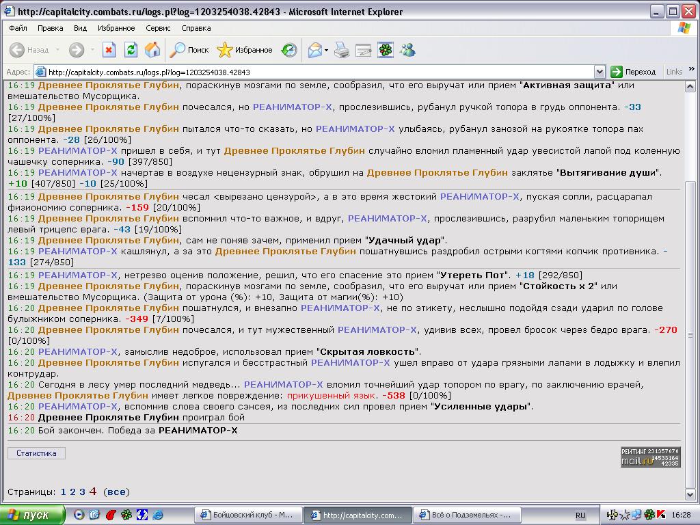
Task: Open the address bar URL dropdown
Action: click(600, 71)
